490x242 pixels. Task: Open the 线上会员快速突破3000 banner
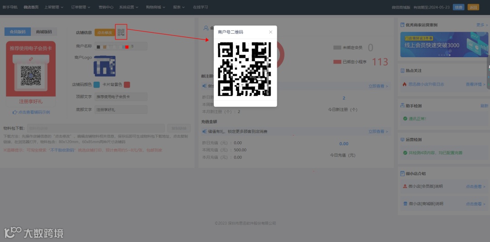(x=443, y=44)
